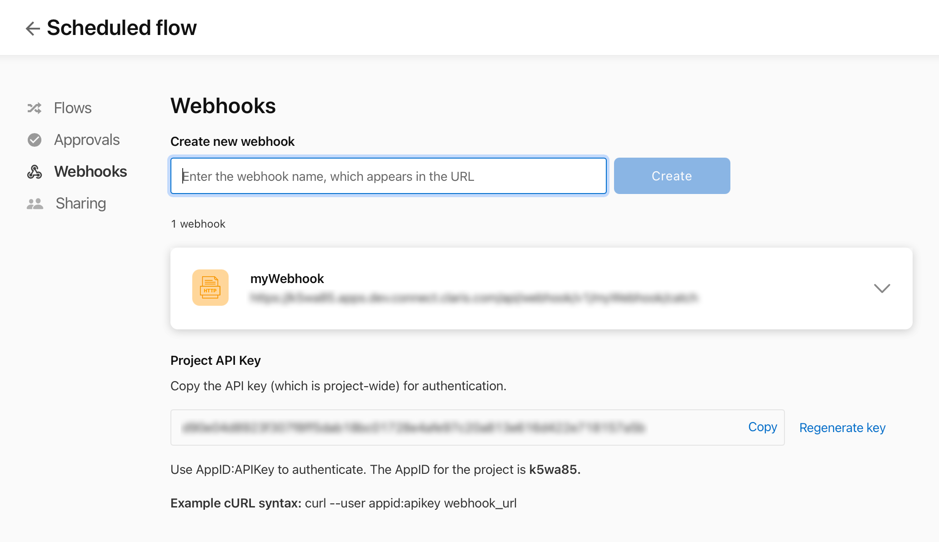The image size is (939, 542).
Task: Click the Create button
Action: [671, 176]
